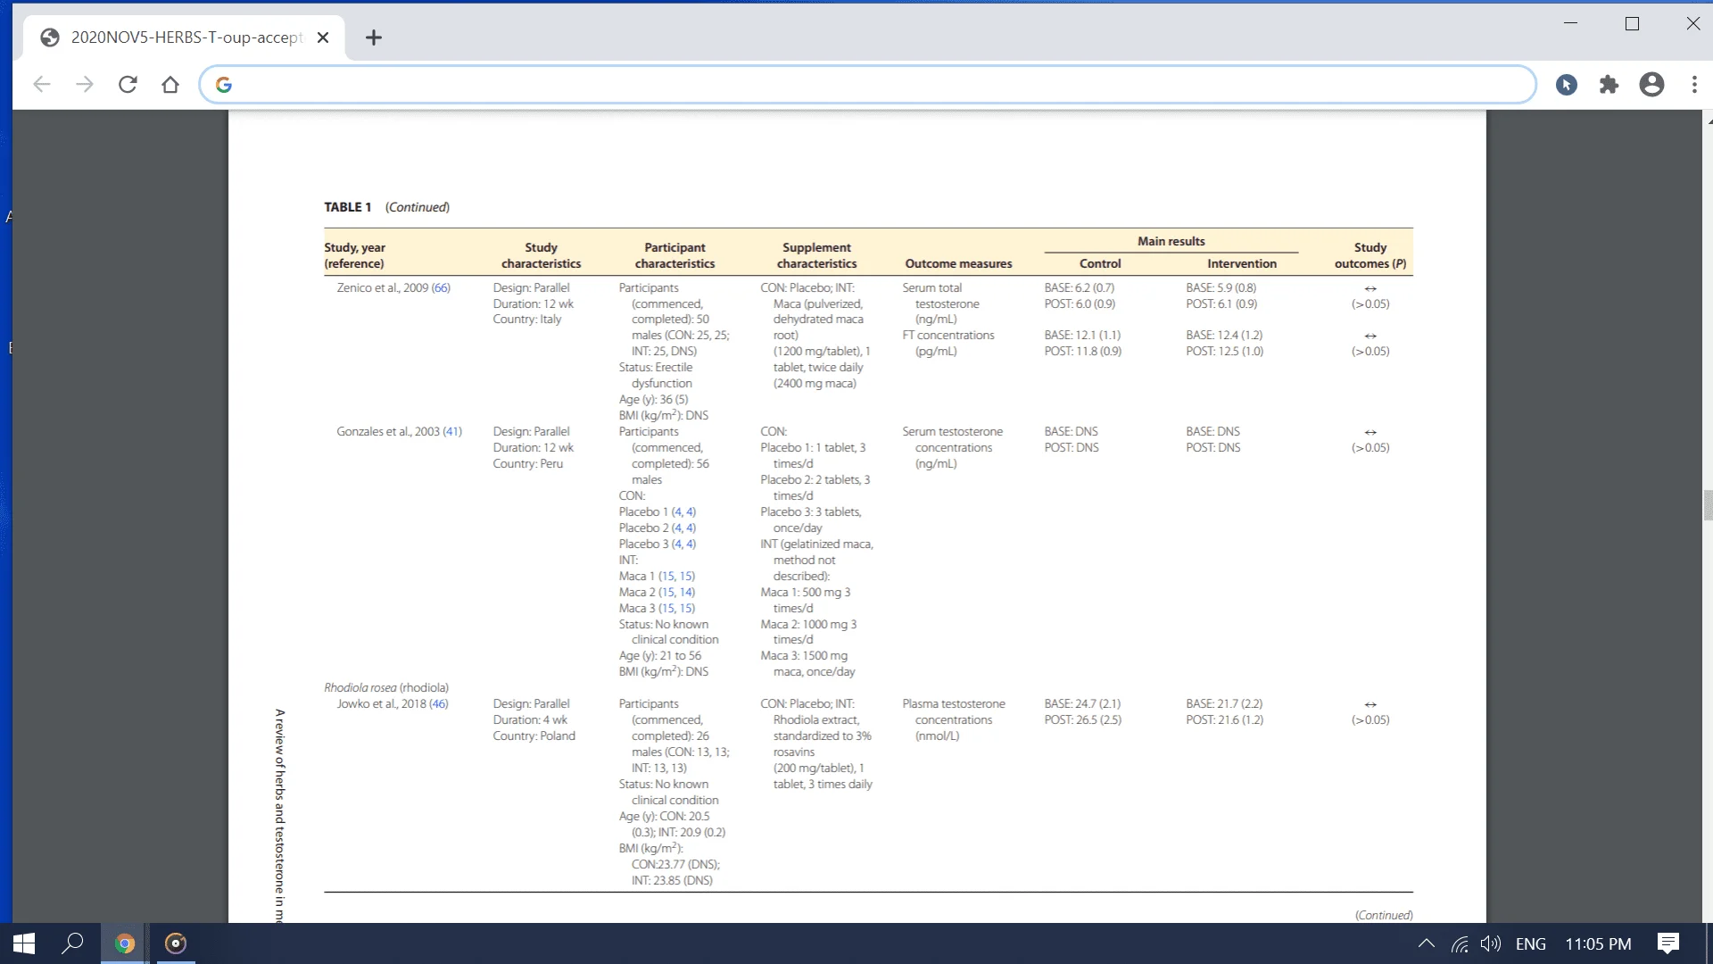Click the new tab plus button
Image resolution: width=1713 pixels, height=964 pixels.
(x=374, y=37)
